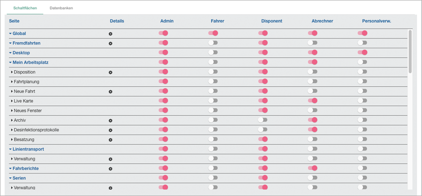Open details gear for Fremdfahrten row
The height and width of the screenshot is (196, 422).
coord(110,43)
